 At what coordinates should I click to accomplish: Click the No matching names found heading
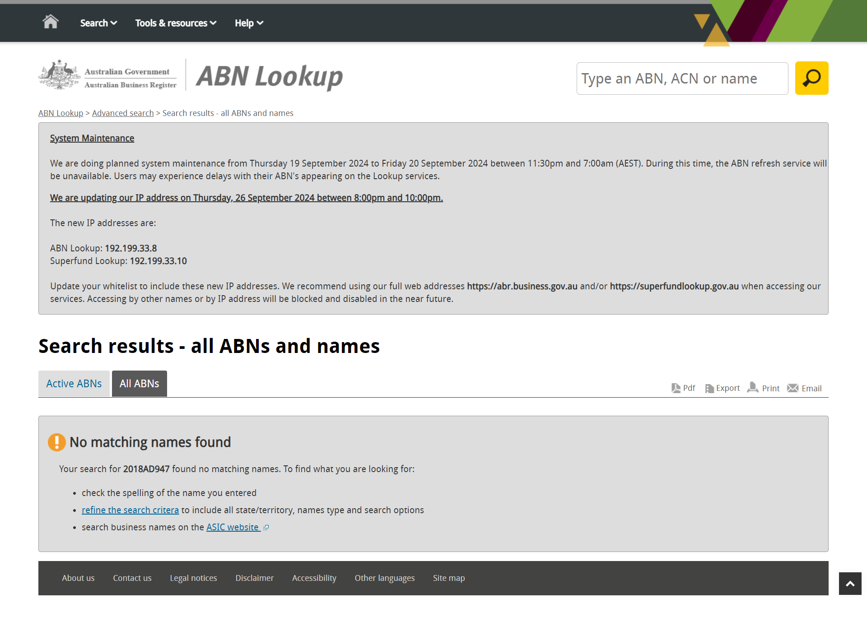[x=150, y=442]
